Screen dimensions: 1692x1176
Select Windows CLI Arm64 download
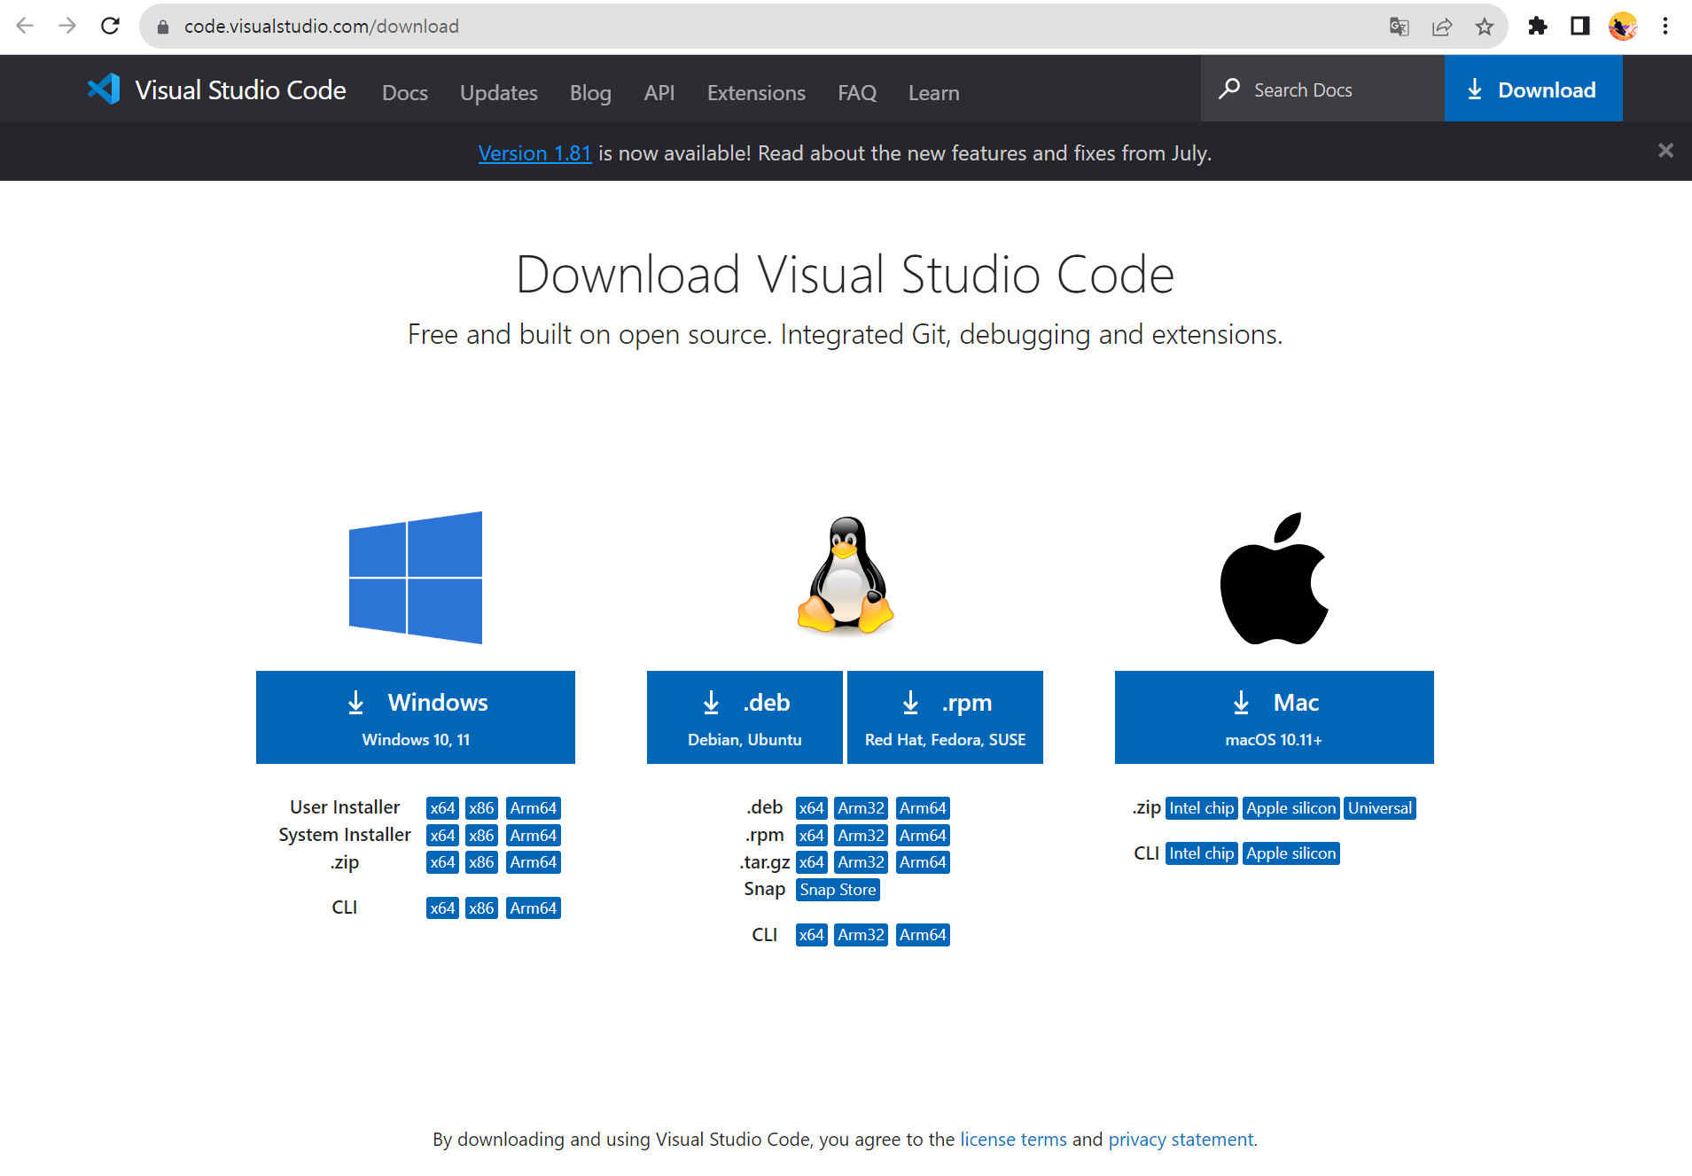click(x=534, y=908)
